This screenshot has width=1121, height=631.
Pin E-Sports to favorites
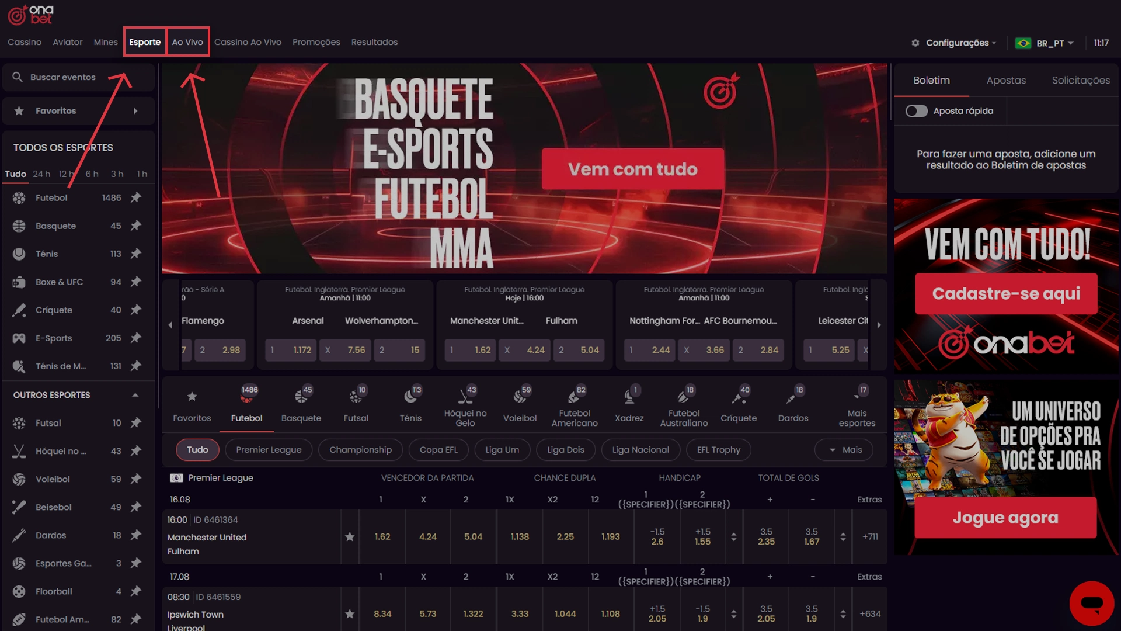[136, 338]
